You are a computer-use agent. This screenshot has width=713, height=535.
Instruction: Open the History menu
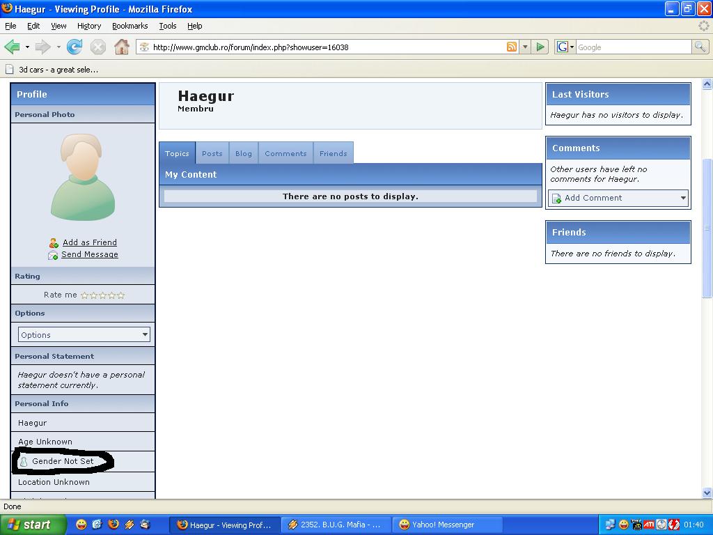[89, 26]
